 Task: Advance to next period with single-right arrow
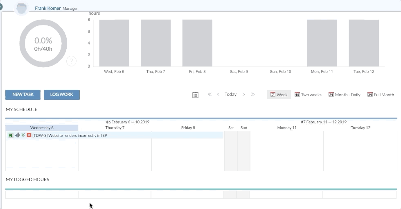click(244, 94)
